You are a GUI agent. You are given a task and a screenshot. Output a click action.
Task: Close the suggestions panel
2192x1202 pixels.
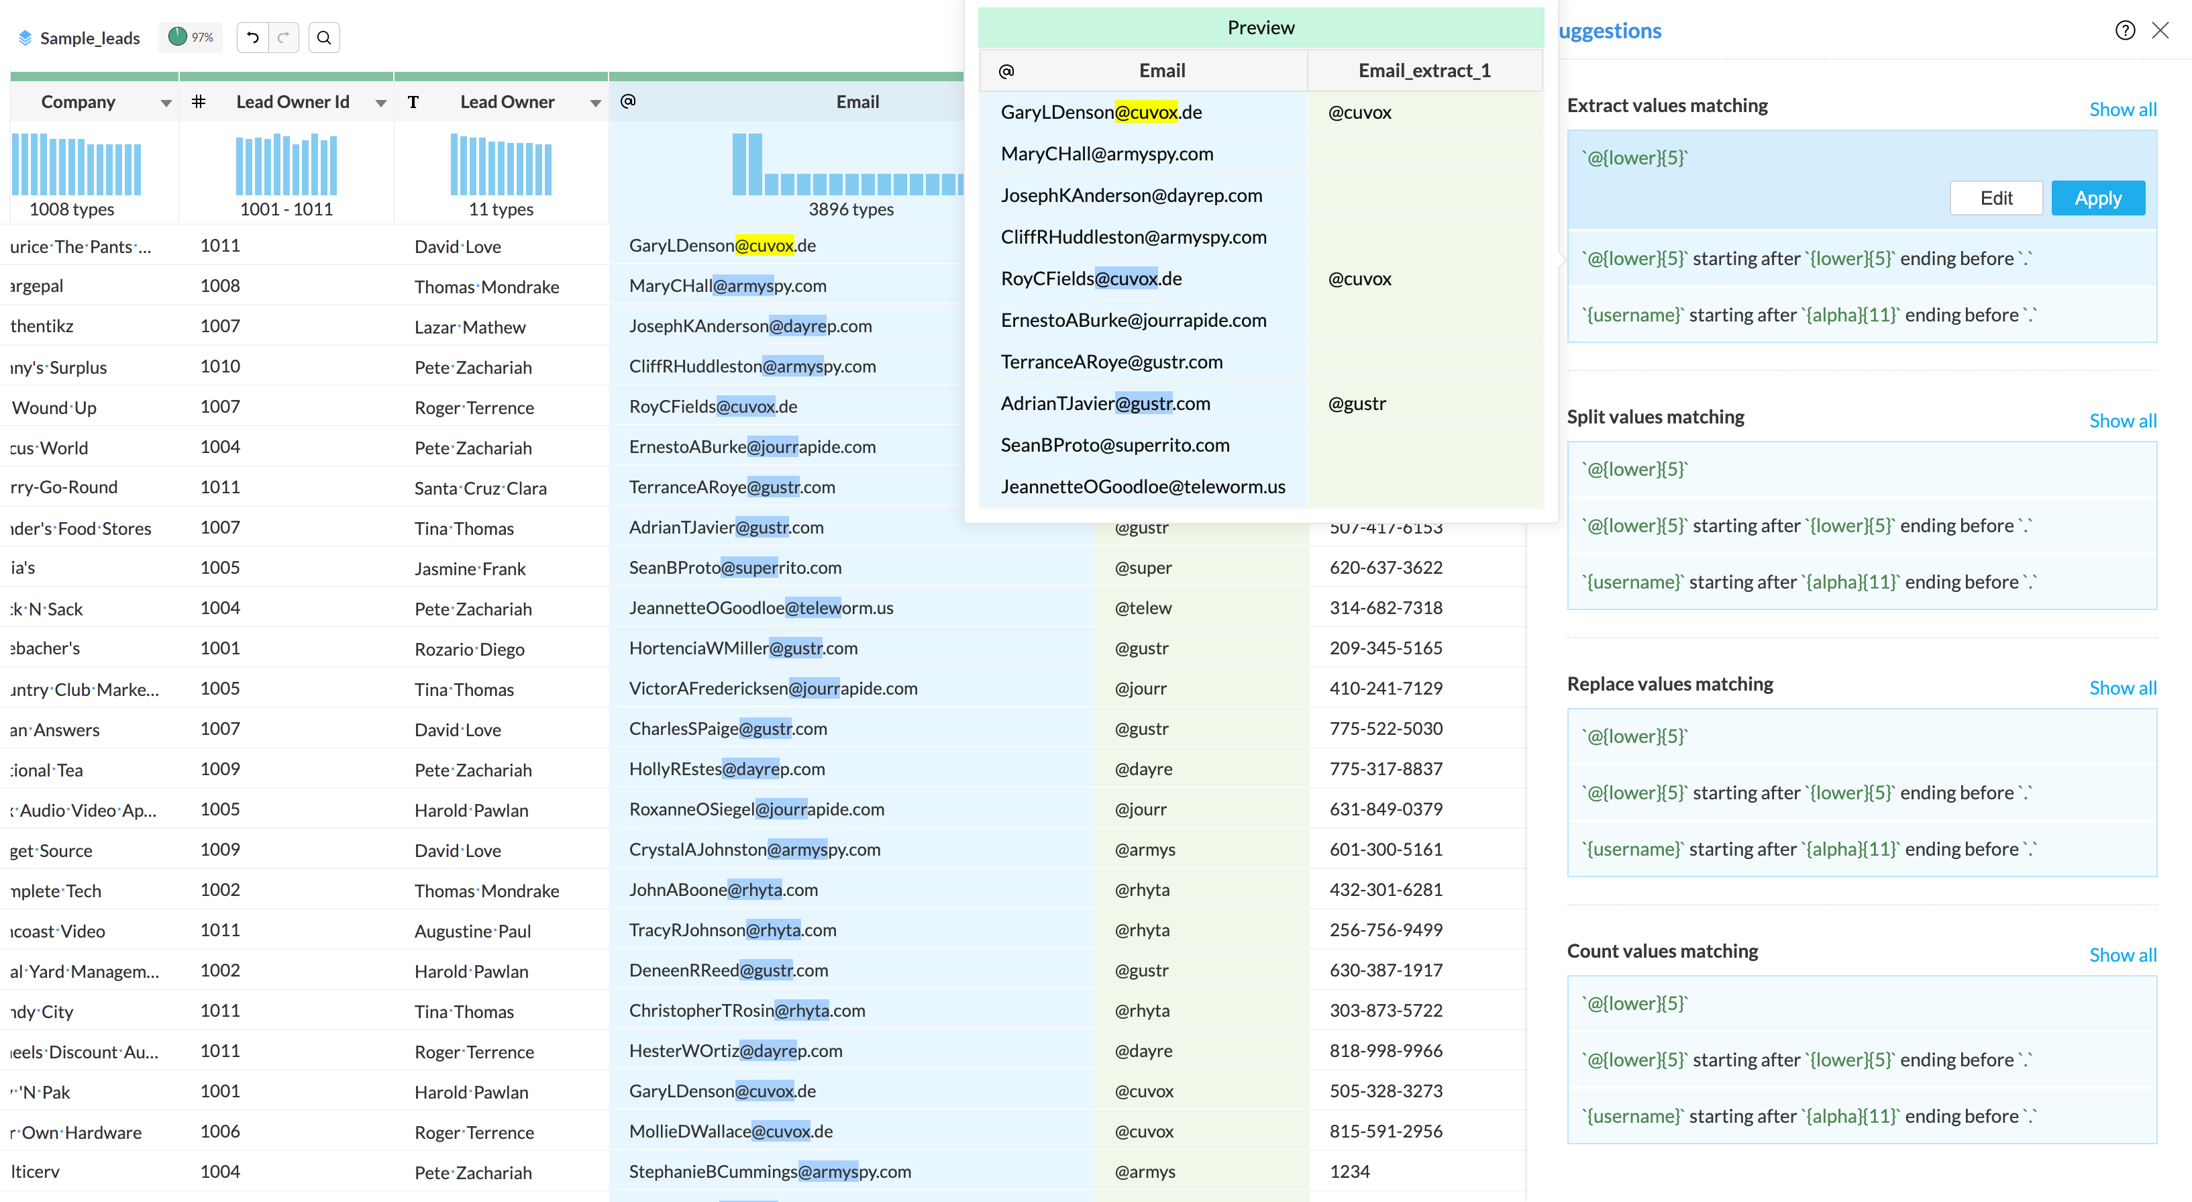click(2160, 31)
